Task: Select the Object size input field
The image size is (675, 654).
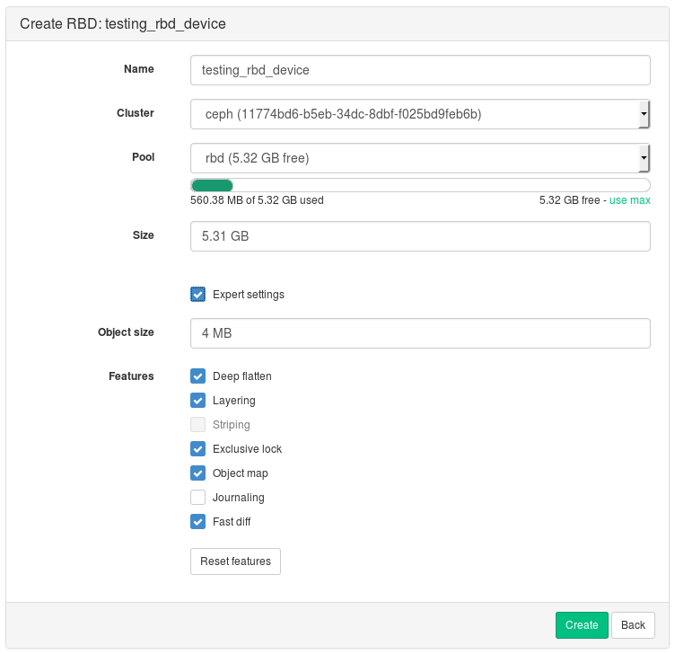Action: [420, 333]
